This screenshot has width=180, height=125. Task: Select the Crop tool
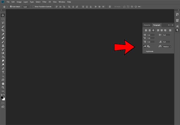coord(3,30)
